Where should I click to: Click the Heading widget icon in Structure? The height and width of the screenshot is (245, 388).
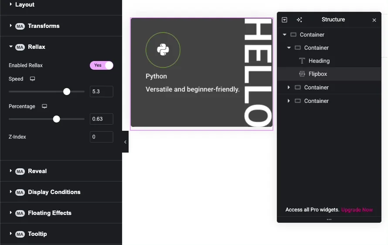pos(302,61)
